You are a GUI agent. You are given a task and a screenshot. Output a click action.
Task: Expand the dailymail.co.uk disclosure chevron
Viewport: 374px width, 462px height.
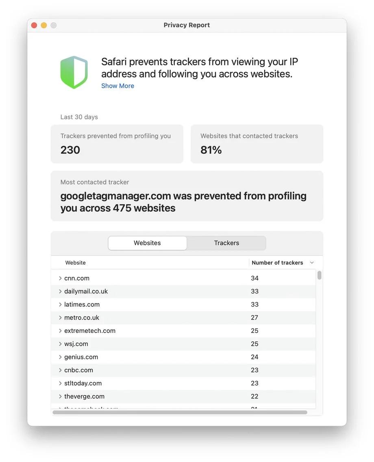click(x=60, y=291)
